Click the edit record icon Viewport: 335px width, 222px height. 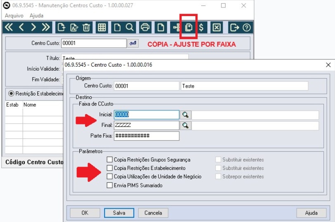[74, 28]
